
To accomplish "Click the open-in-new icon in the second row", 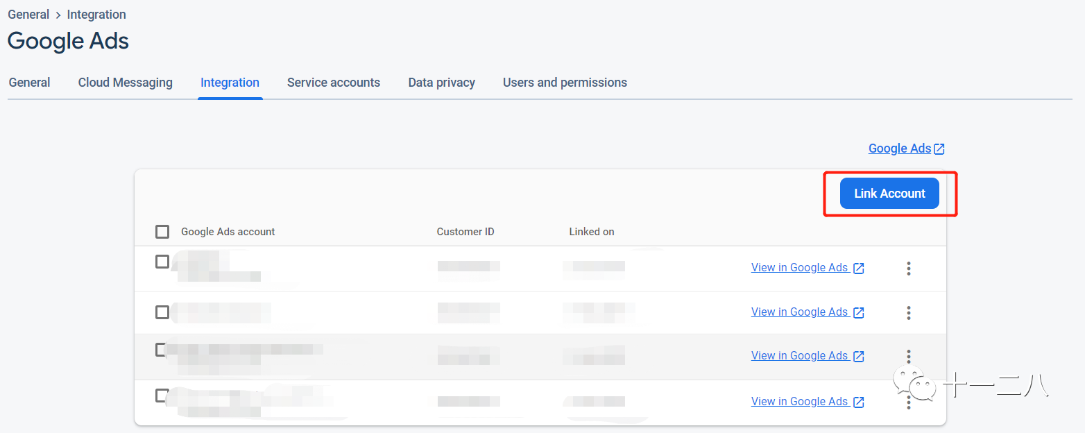I will tap(858, 313).
